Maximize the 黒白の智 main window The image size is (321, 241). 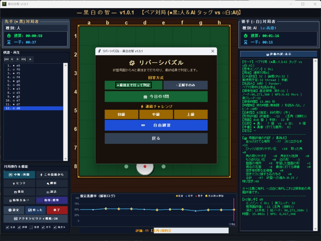click(303, 4)
